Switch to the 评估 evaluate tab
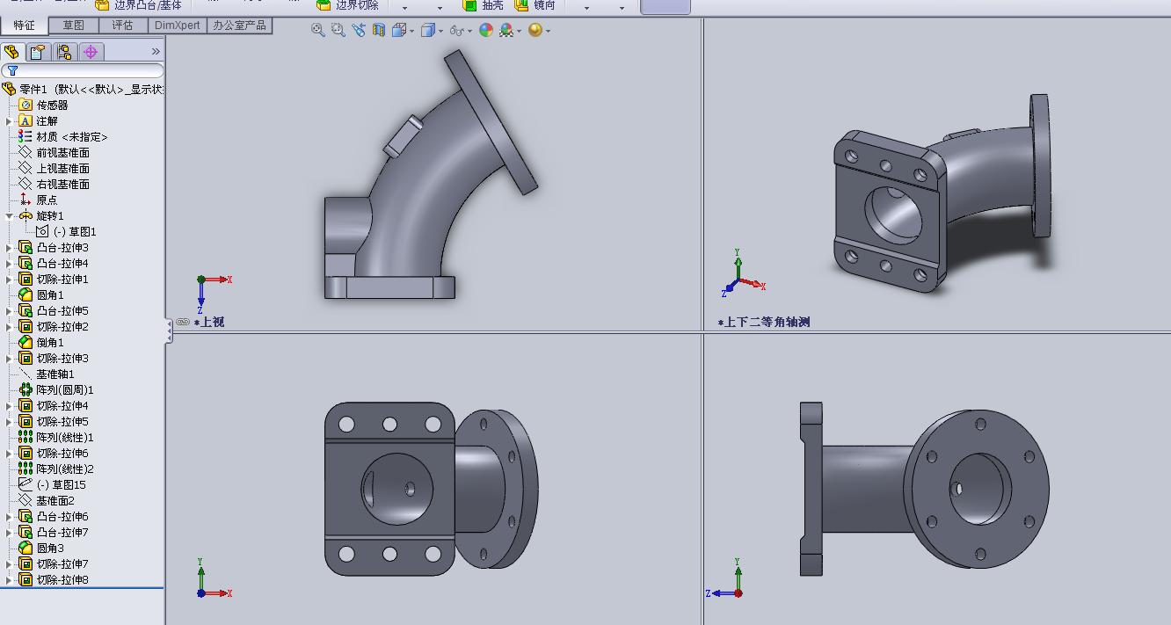The height and width of the screenshot is (625, 1171). pyautogui.click(x=123, y=25)
